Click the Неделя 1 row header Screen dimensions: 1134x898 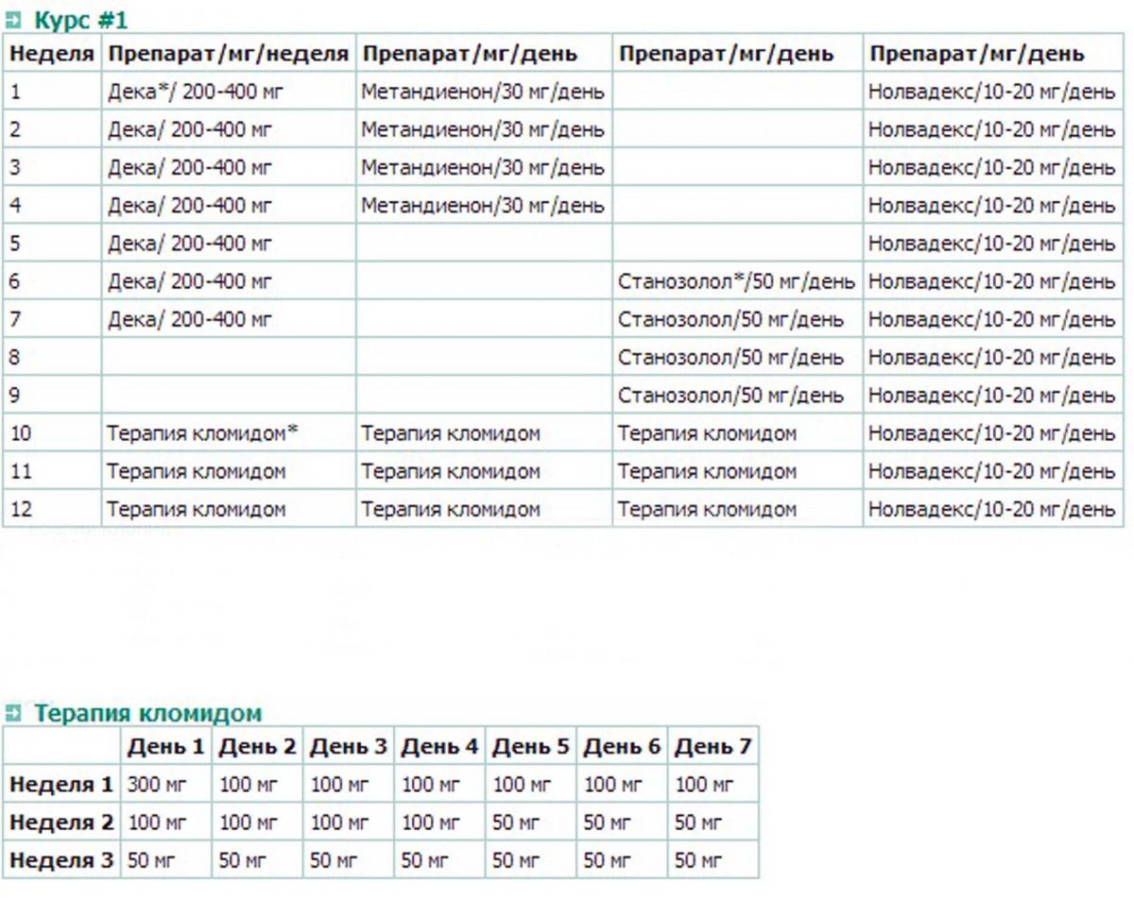click(x=60, y=784)
